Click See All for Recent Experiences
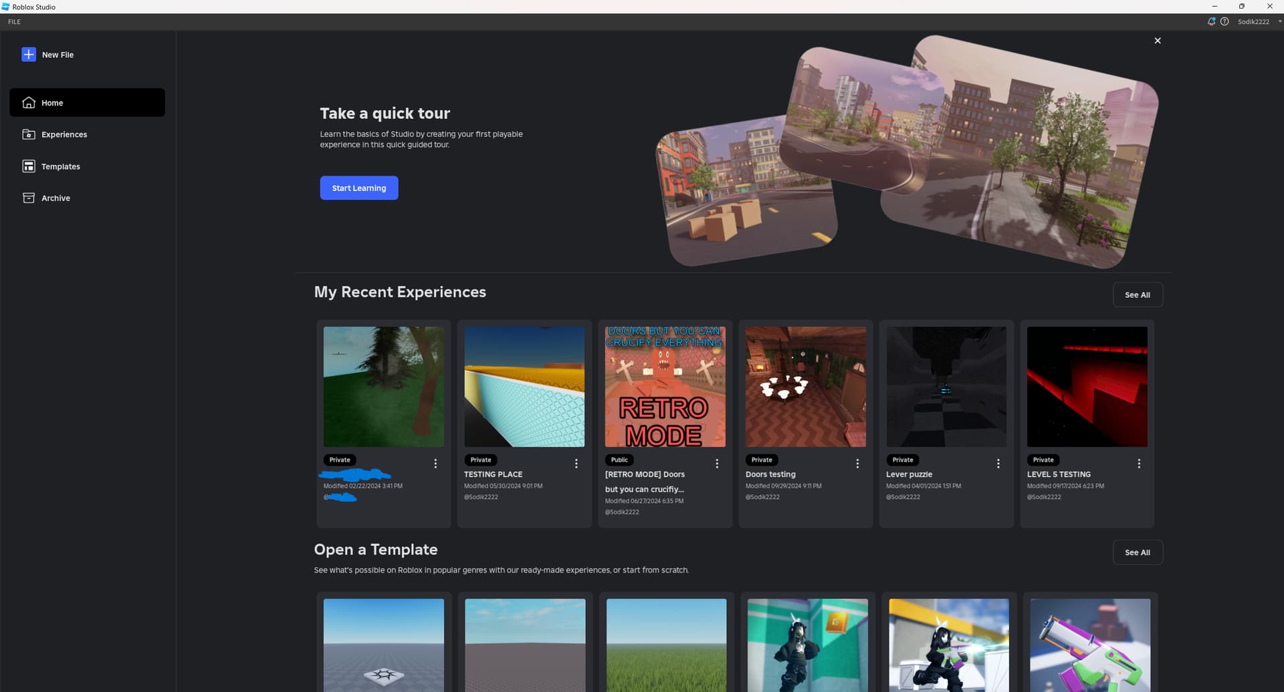This screenshot has width=1284, height=692. pos(1138,295)
